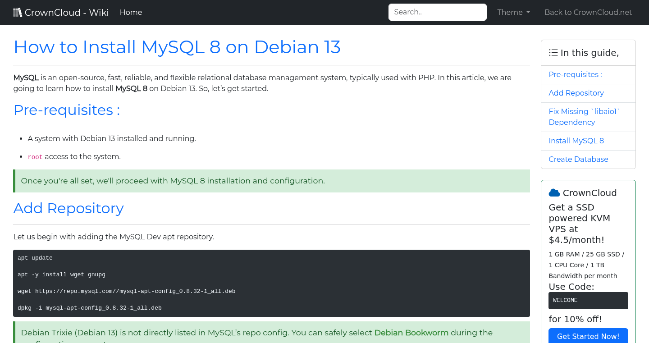
Task: Click the Search input box
Action: pos(437,12)
